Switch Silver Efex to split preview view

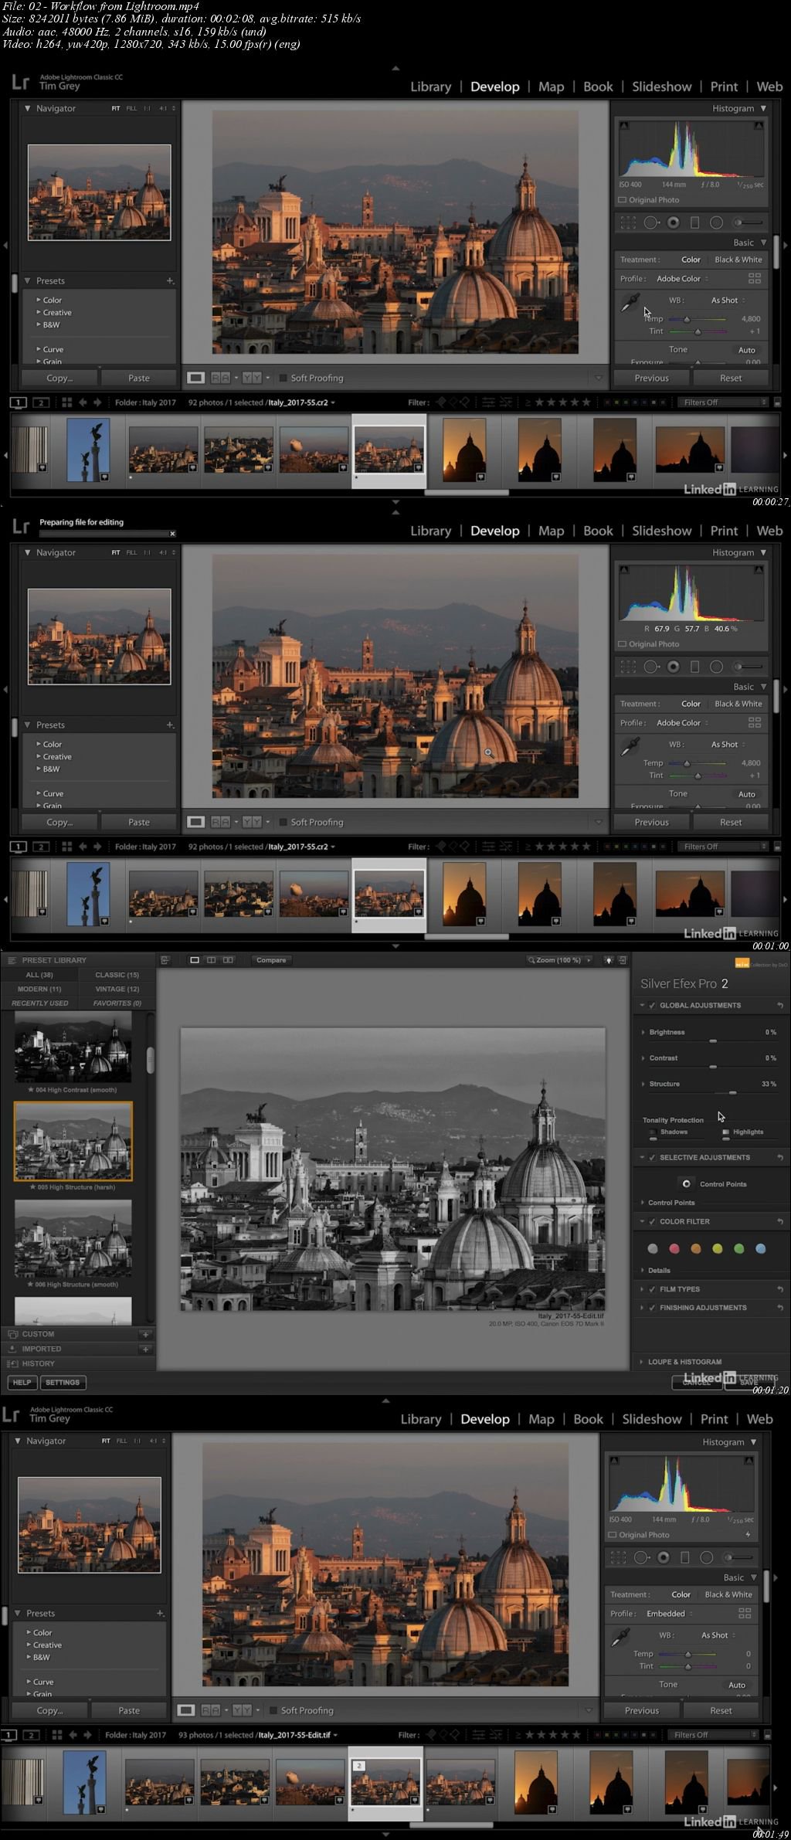coord(211,960)
